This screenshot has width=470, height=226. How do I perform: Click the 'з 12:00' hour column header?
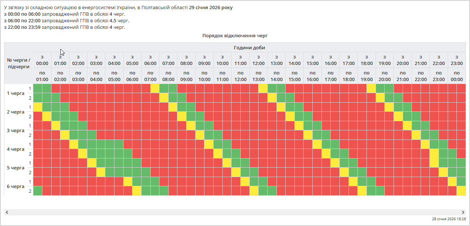[258, 60]
